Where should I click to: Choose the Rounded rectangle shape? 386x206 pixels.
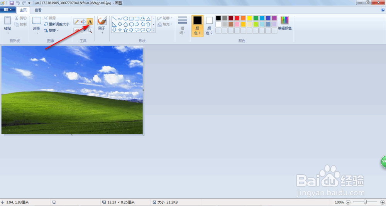137,19
